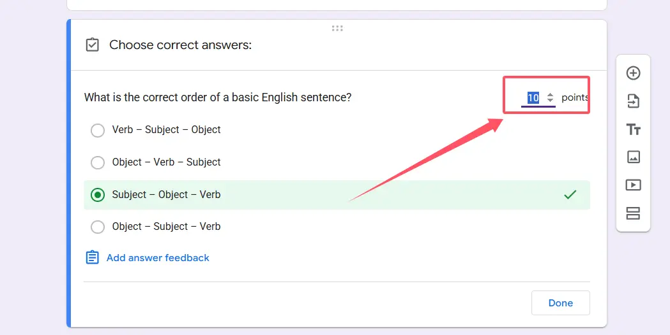This screenshot has height=335, width=670.
Task: Increase the points value with the up arrow
Action: click(551, 95)
